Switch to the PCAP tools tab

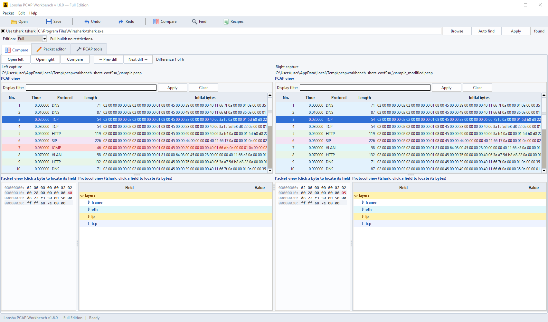[x=89, y=49]
